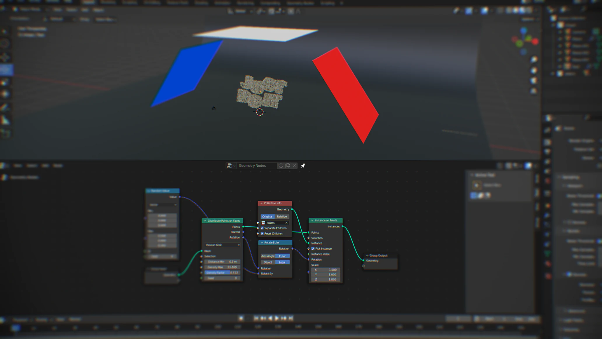Collapse the Collection Info node

pyautogui.click(x=261, y=203)
